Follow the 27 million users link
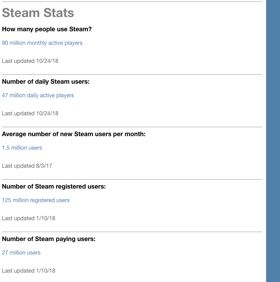 pos(21,253)
